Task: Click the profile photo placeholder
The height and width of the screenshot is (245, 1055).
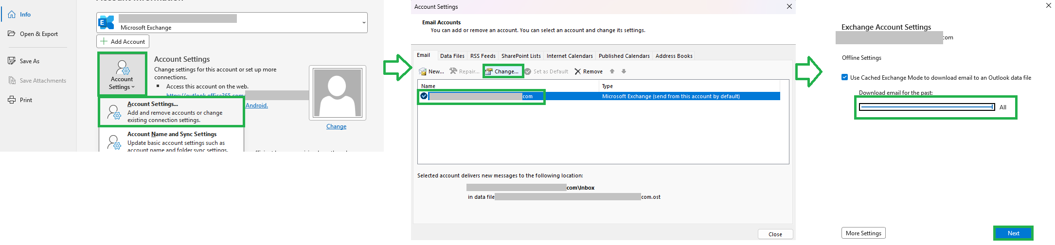Action: coord(338,92)
